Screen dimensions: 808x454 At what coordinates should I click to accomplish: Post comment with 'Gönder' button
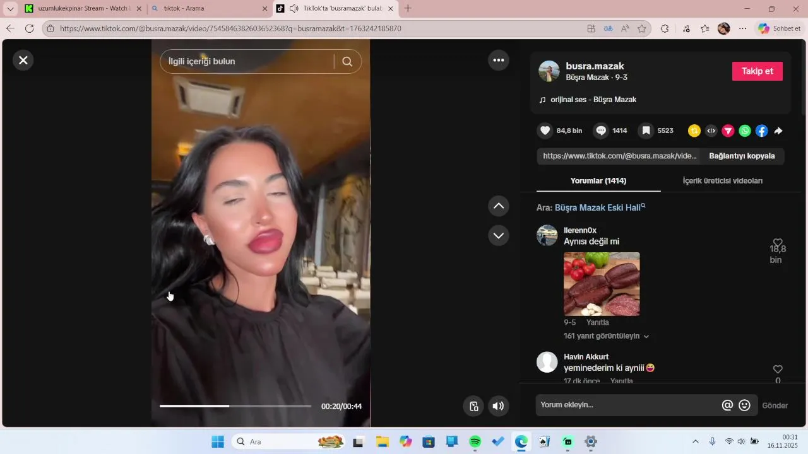coord(775,405)
